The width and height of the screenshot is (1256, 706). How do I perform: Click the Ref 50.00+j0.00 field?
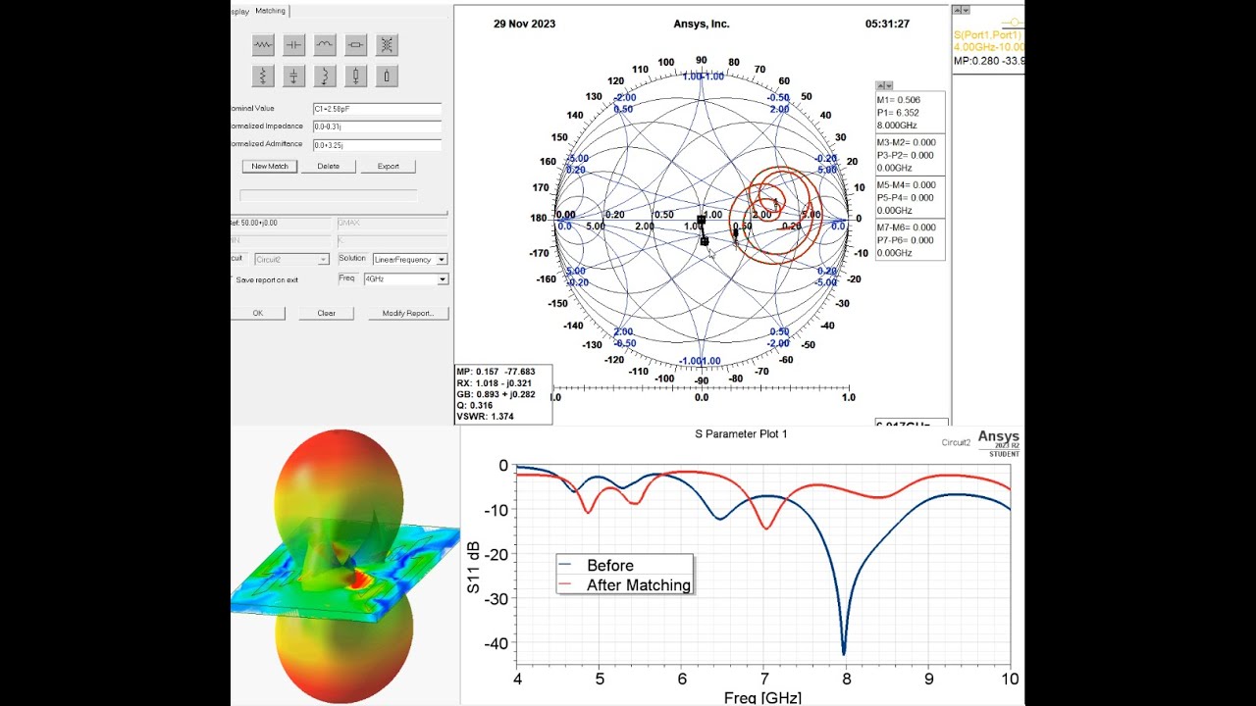click(x=281, y=224)
